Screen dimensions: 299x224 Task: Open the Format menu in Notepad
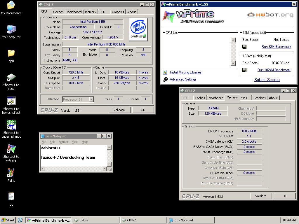(63, 142)
